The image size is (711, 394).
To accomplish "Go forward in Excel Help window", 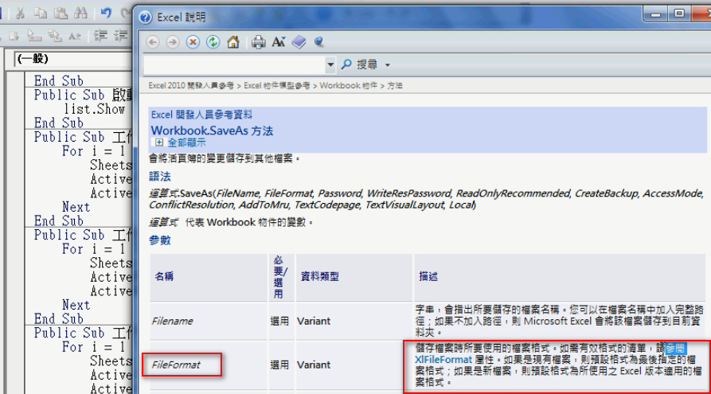I will pyautogui.click(x=173, y=42).
